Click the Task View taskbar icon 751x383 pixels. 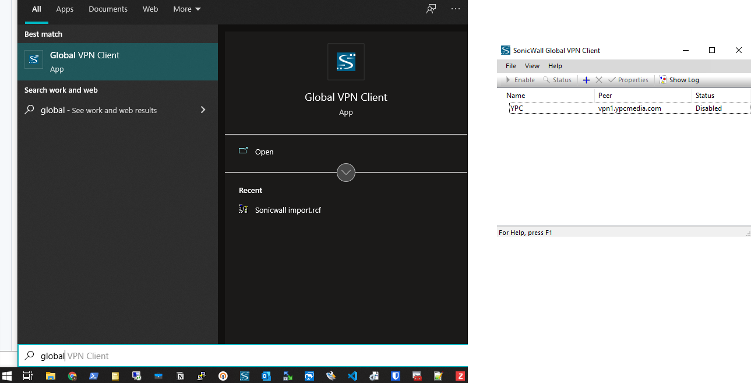27,376
